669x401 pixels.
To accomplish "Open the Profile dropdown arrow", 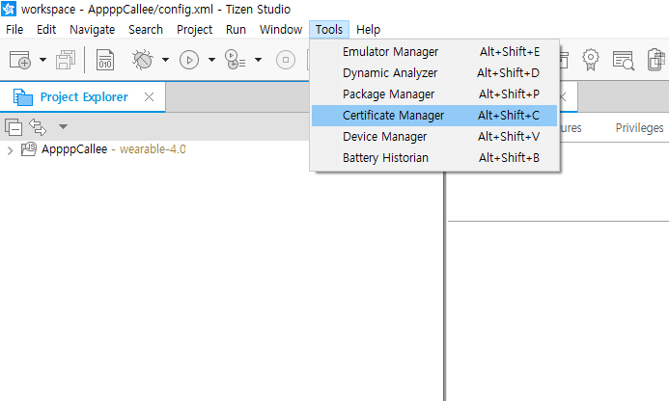I will click(258, 60).
